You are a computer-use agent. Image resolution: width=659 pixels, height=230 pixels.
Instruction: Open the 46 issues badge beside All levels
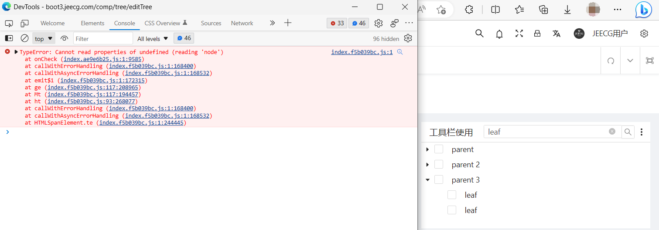click(x=184, y=38)
